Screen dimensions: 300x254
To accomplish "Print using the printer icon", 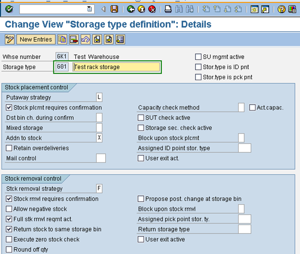I will click(x=168, y=9).
